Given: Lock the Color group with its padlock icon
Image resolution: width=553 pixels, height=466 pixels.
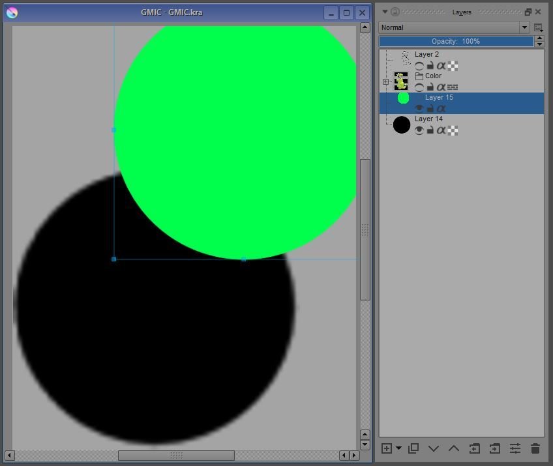Looking at the screenshot, I should click(430, 87).
